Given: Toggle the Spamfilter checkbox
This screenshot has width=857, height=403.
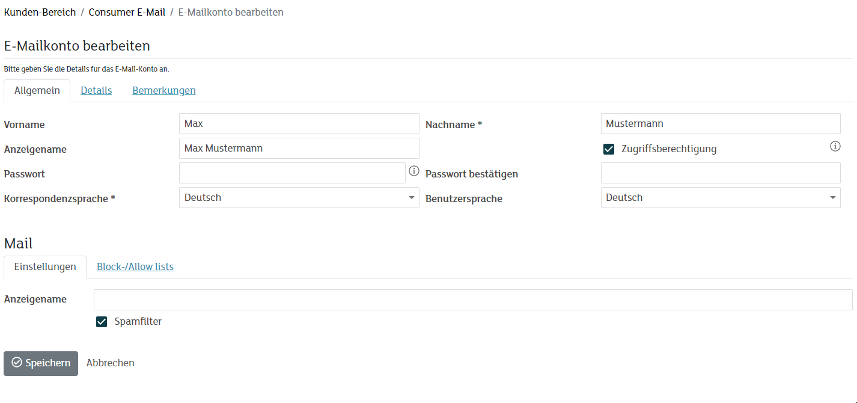Looking at the screenshot, I should click(102, 322).
